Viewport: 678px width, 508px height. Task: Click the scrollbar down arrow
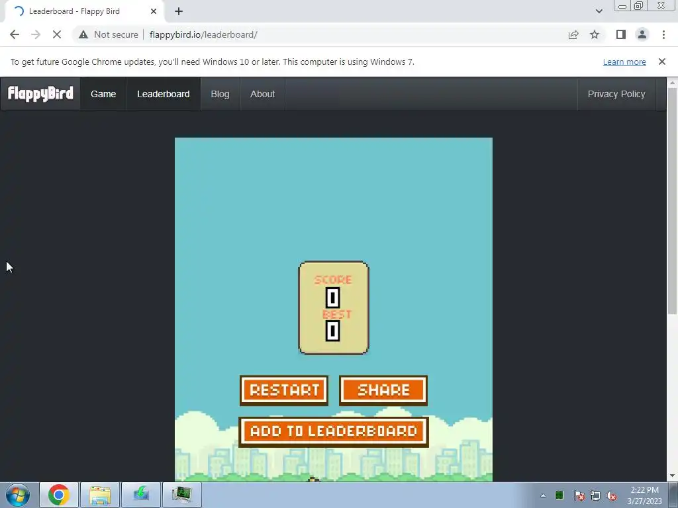pyautogui.click(x=672, y=476)
